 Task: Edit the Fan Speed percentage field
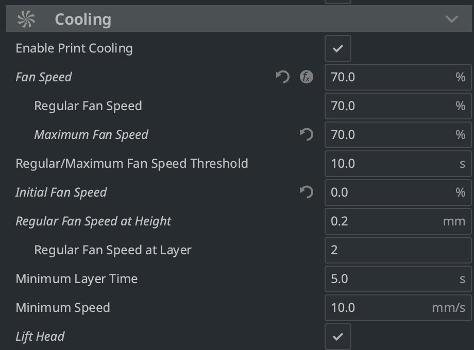398,77
